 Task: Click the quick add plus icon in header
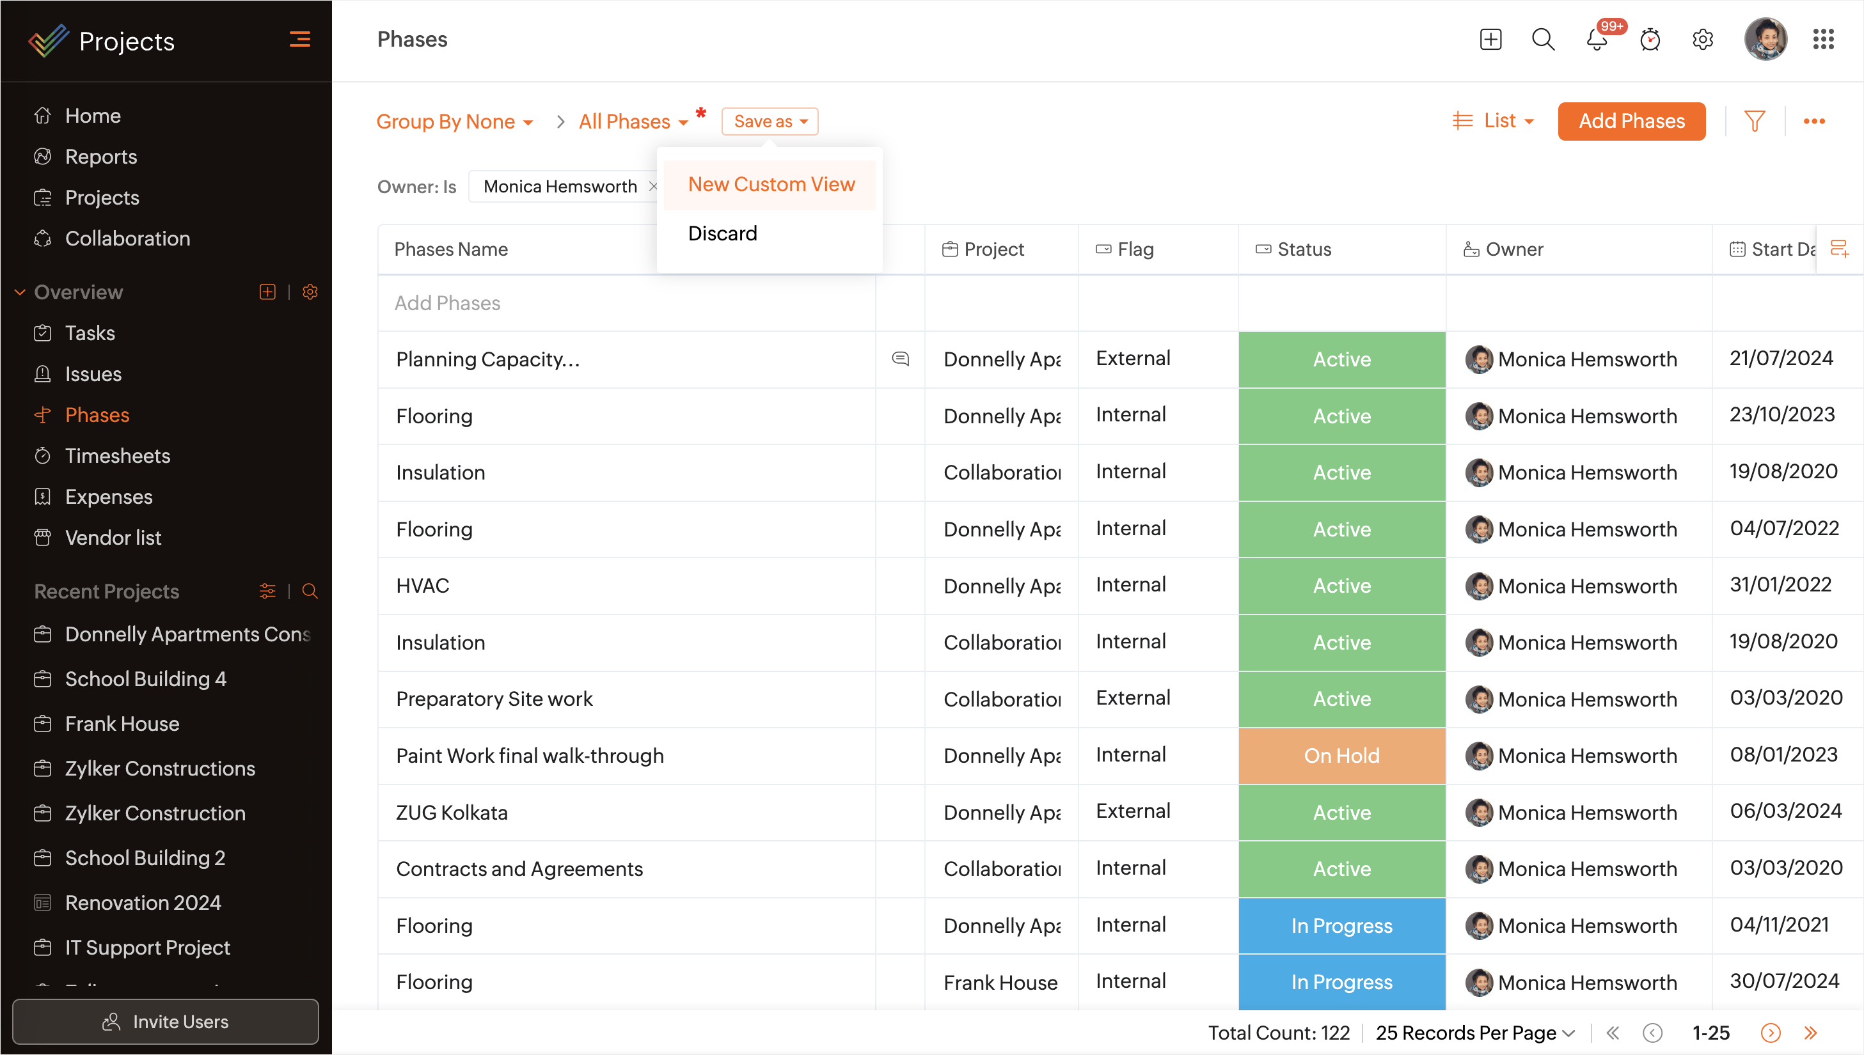1490,40
